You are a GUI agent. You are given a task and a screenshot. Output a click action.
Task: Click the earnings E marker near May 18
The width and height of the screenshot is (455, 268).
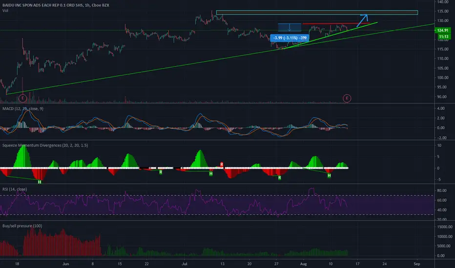(x=22, y=98)
